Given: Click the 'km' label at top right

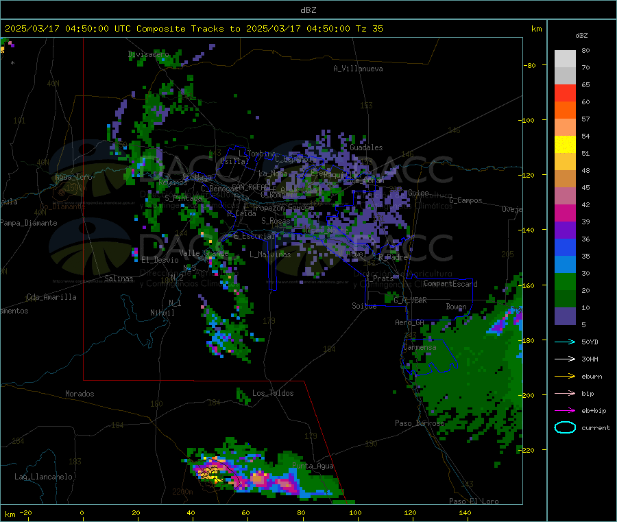Looking at the screenshot, I should pyautogui.click(x=536, y=29).
